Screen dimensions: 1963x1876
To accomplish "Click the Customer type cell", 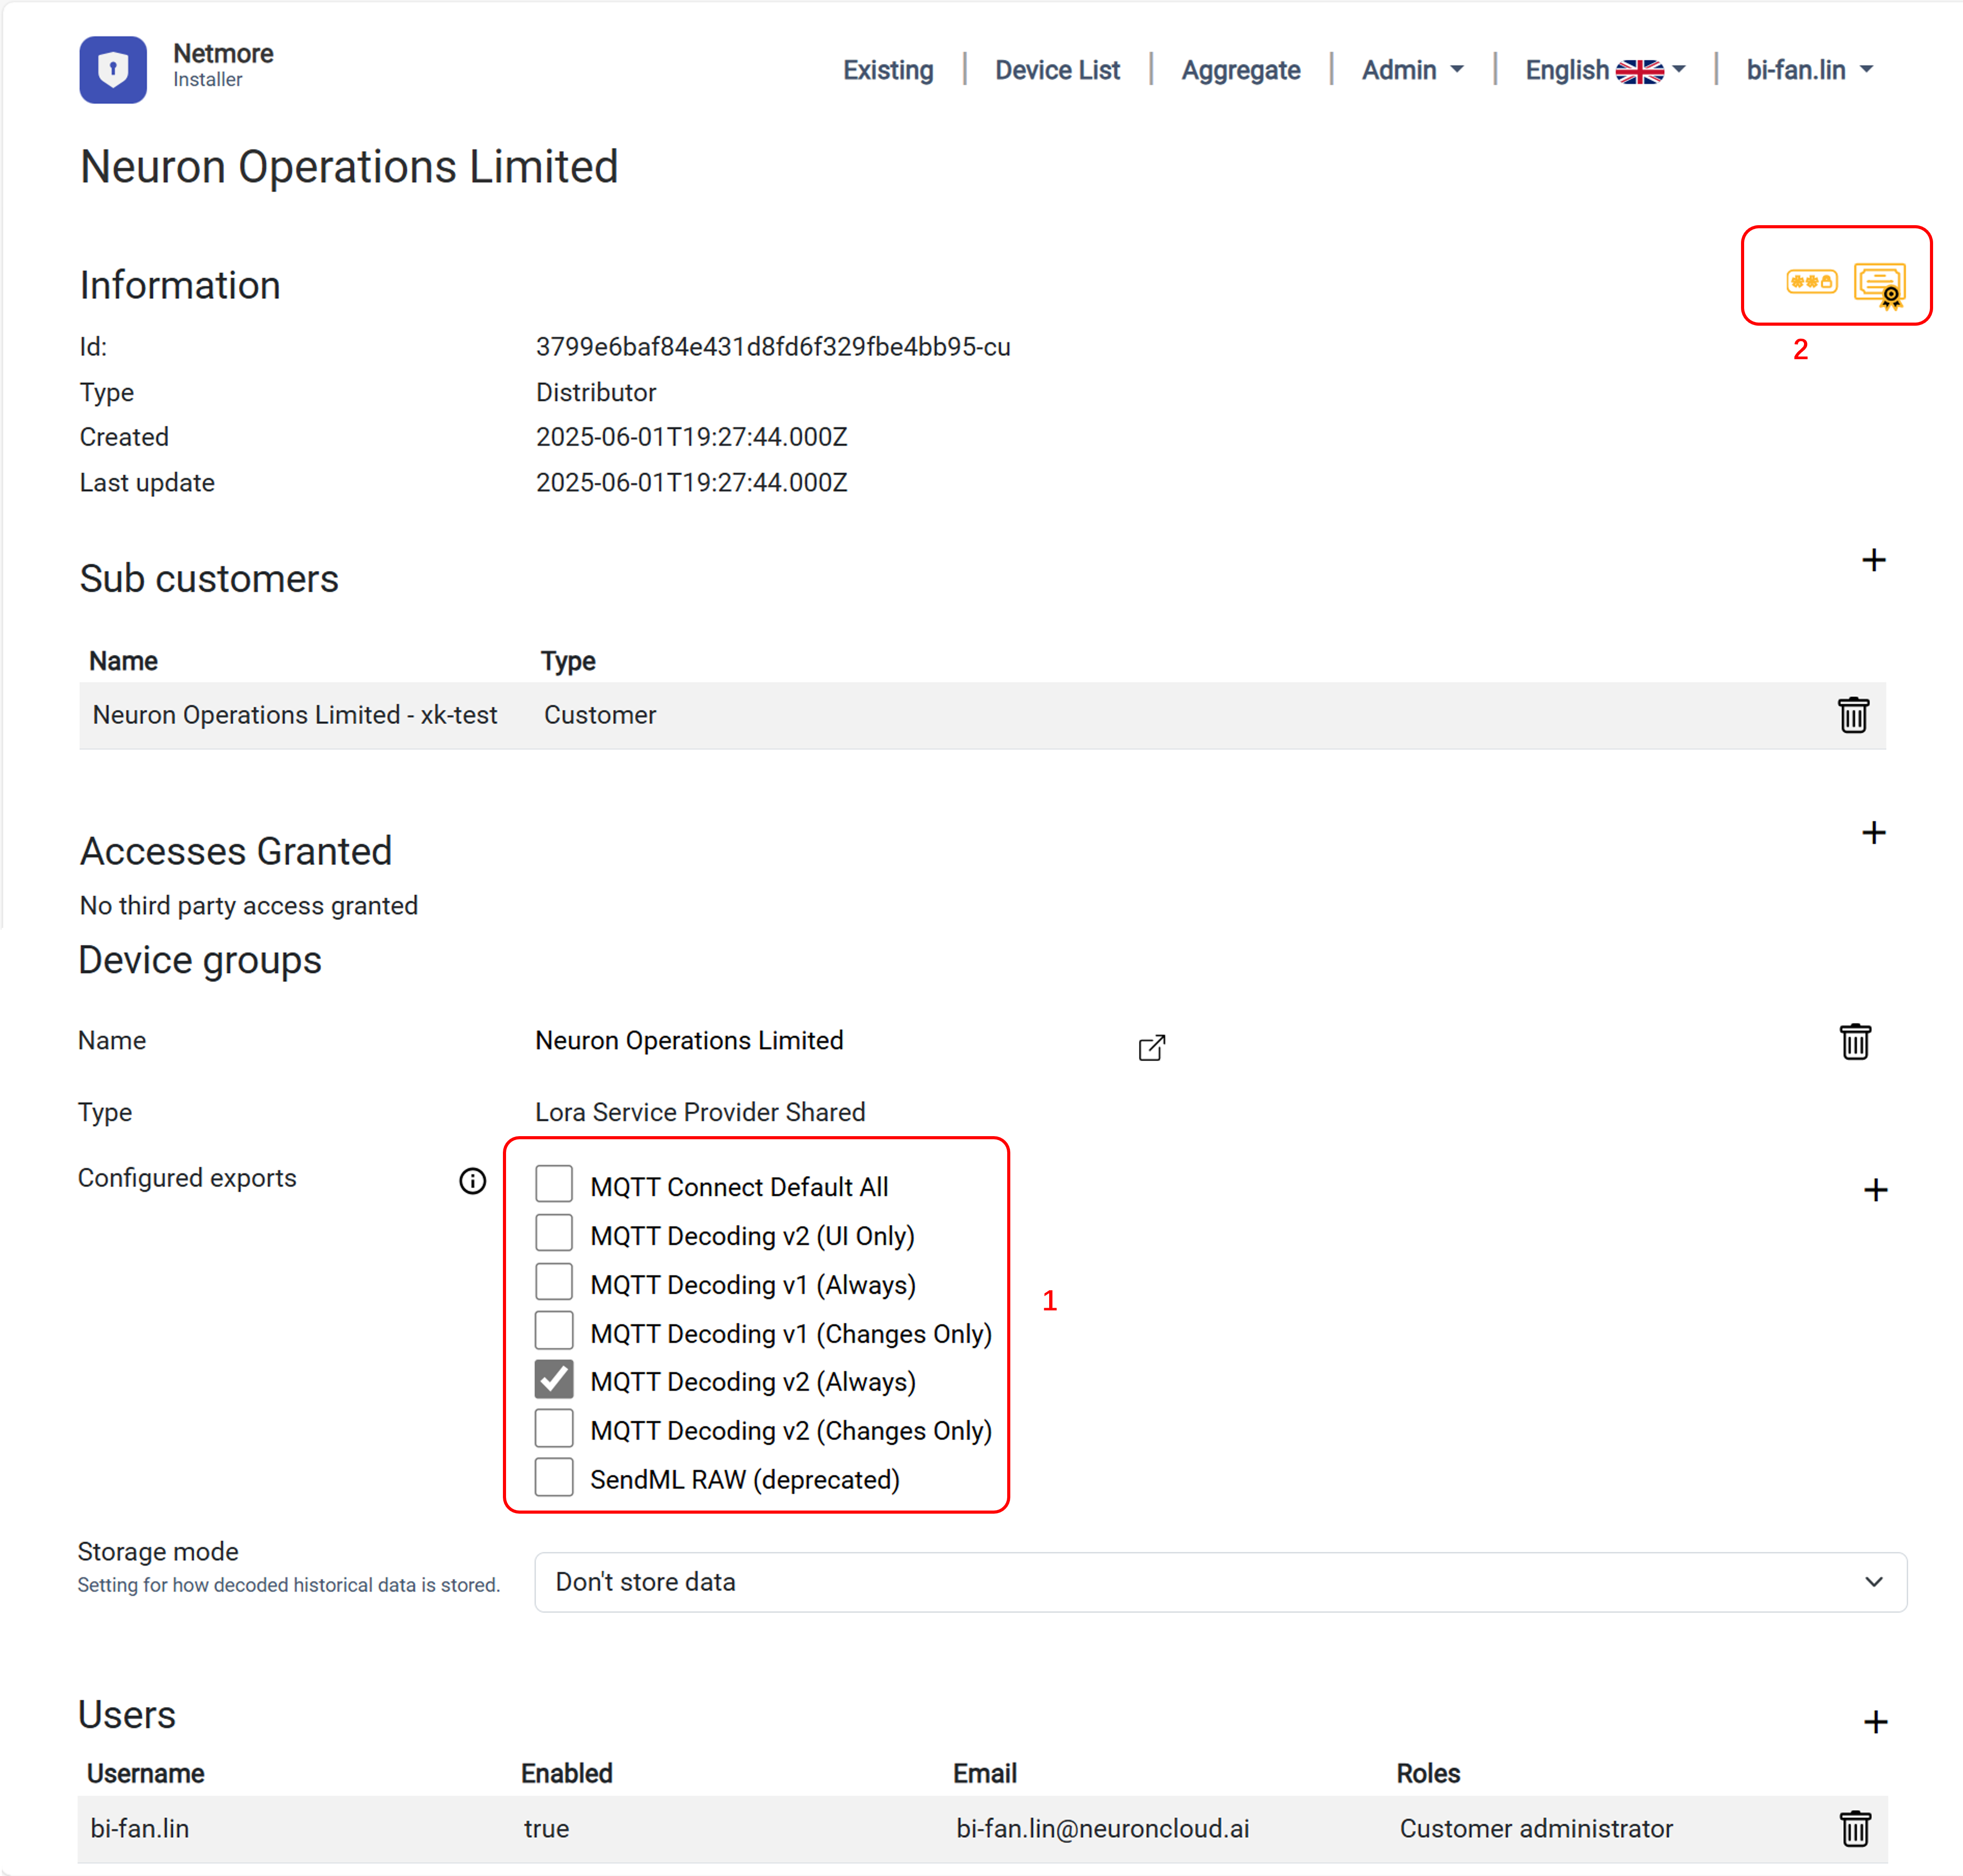I will [x=600, y=715].
